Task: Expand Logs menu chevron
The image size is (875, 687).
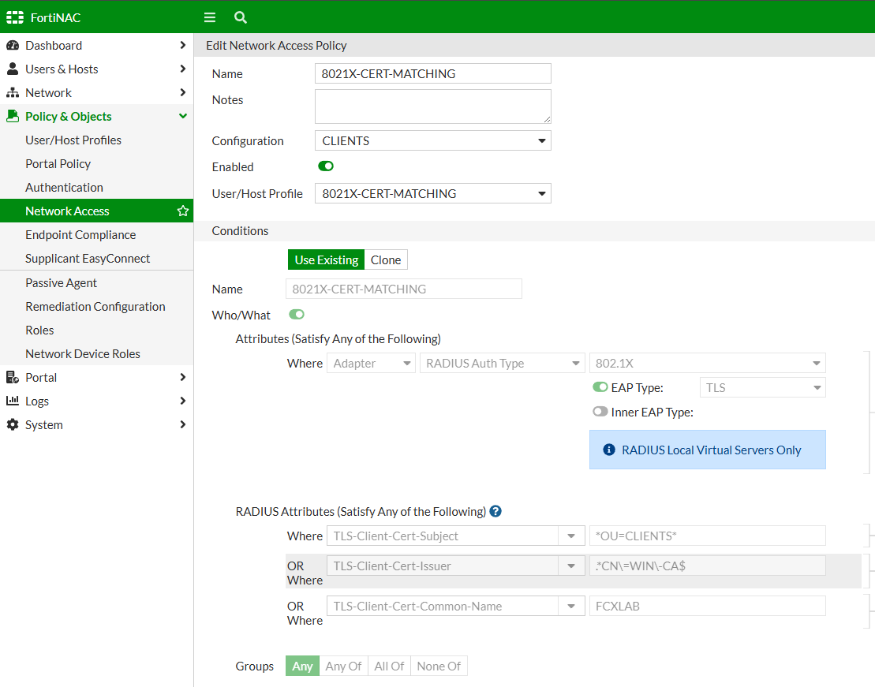Action: (182, 401)
